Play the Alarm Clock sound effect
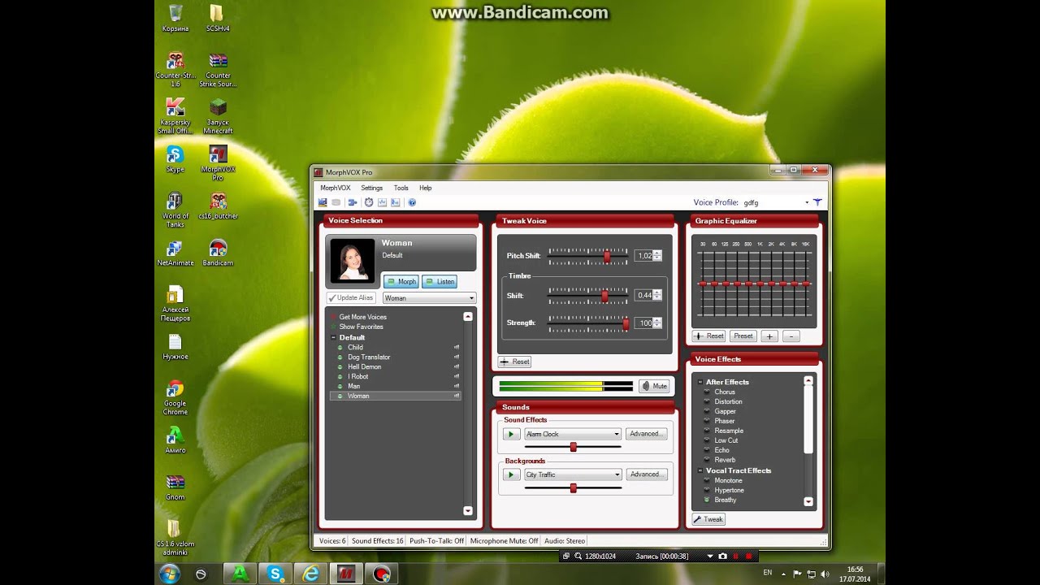 click(x=511, y=434)
